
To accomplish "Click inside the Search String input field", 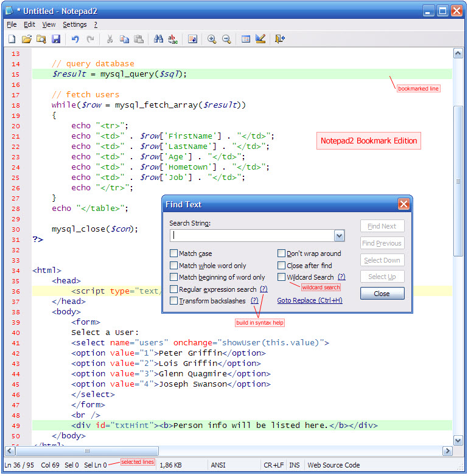I will point(251,236).
